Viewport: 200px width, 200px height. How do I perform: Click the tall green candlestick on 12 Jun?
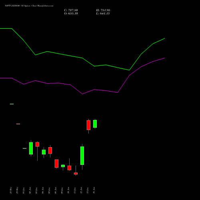coord(82,156)
